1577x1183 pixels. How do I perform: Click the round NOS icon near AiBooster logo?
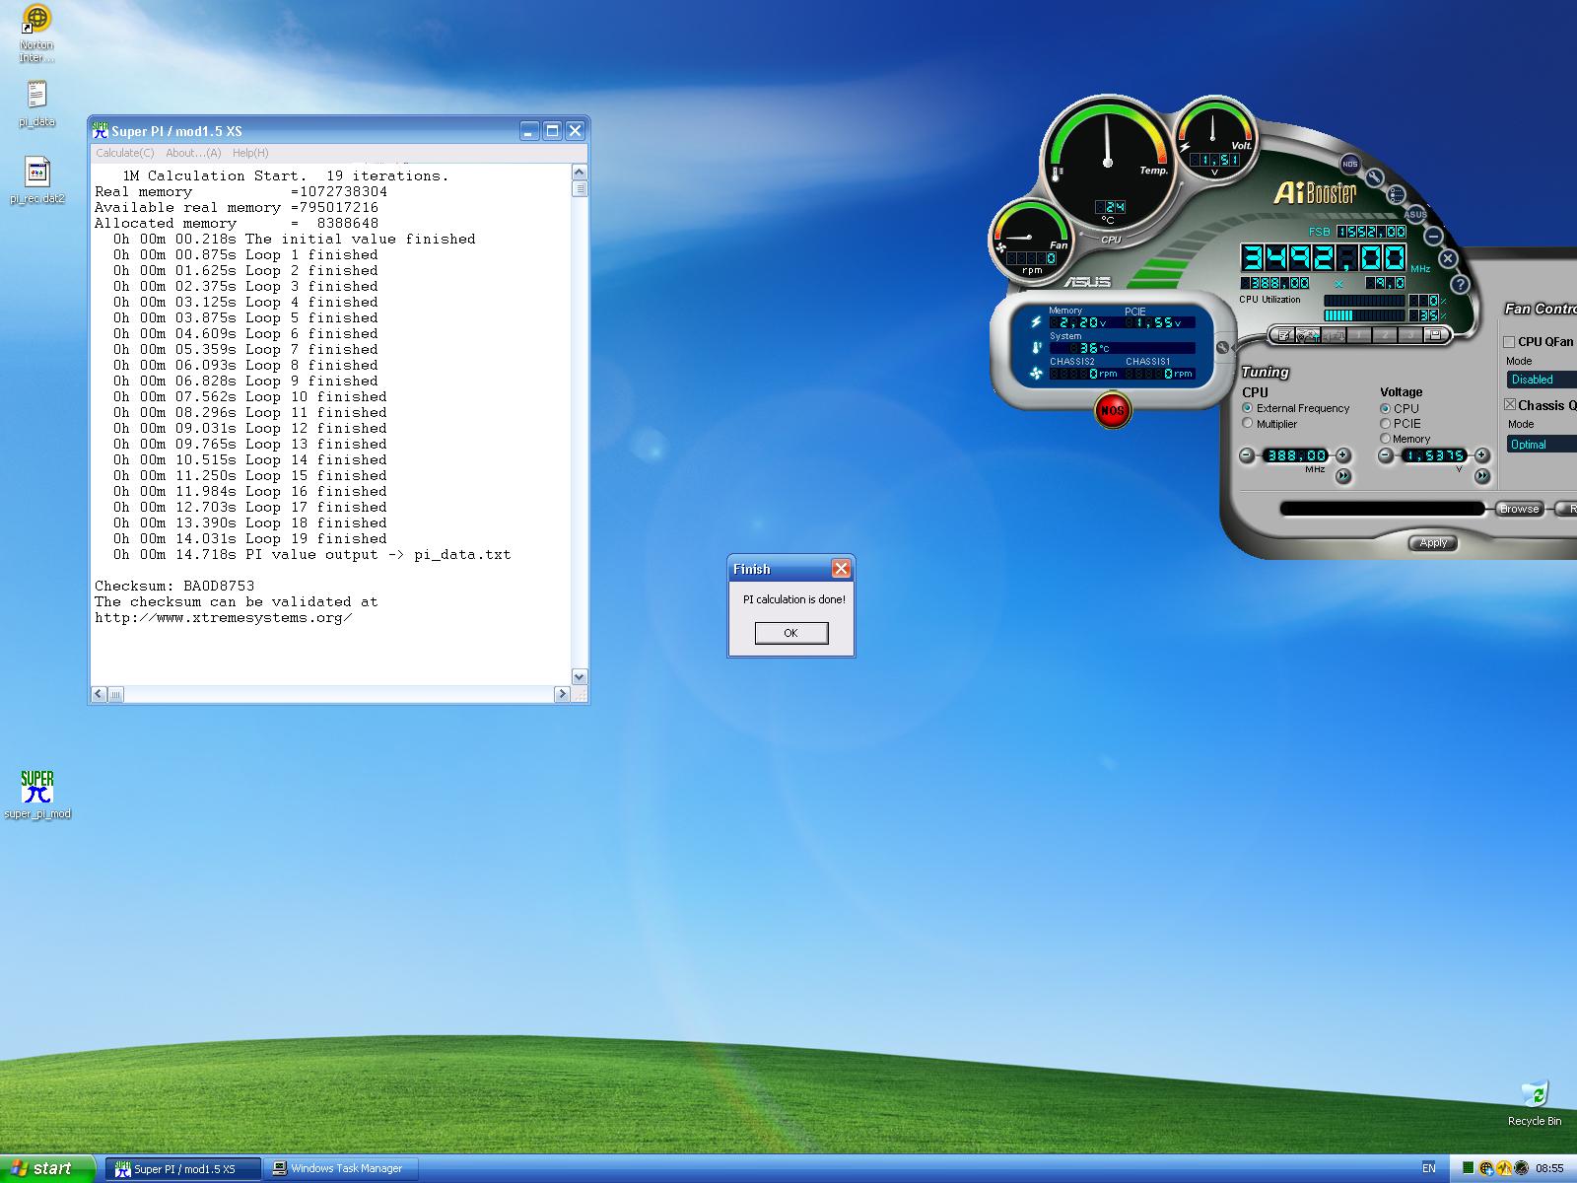[x=1350, y=164]
